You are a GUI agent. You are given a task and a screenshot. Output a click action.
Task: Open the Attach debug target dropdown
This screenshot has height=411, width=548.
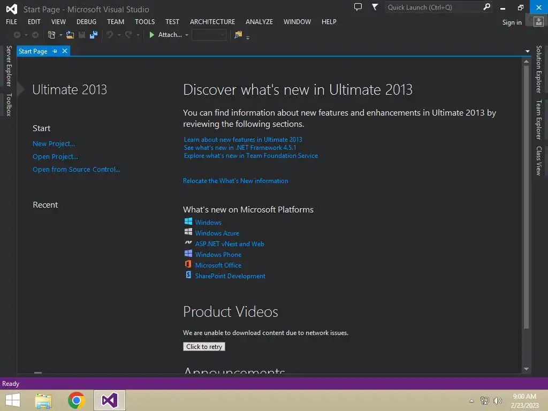187,35
